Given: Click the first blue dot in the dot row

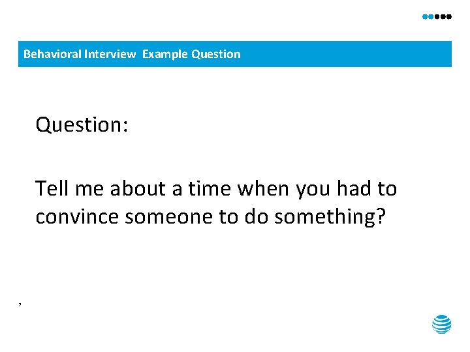Looking at the screenshot, I should pos(425,17).
